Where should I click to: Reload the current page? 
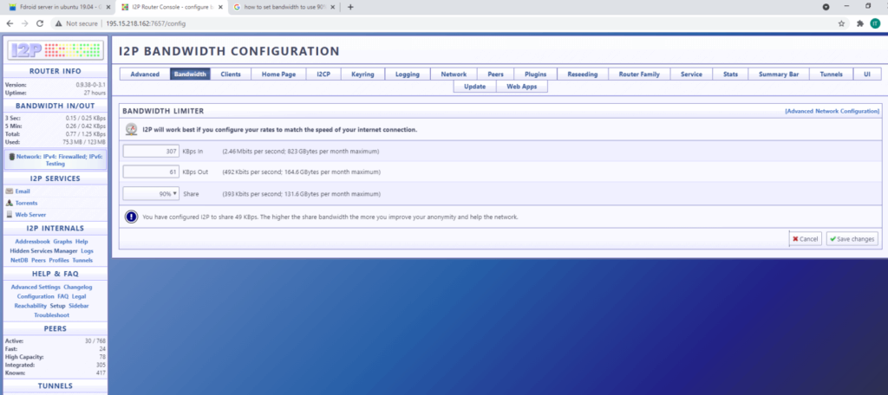pos(40,23)
